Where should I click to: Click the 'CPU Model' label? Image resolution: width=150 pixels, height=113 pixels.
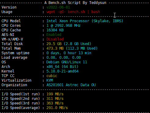tap(11, 21)
